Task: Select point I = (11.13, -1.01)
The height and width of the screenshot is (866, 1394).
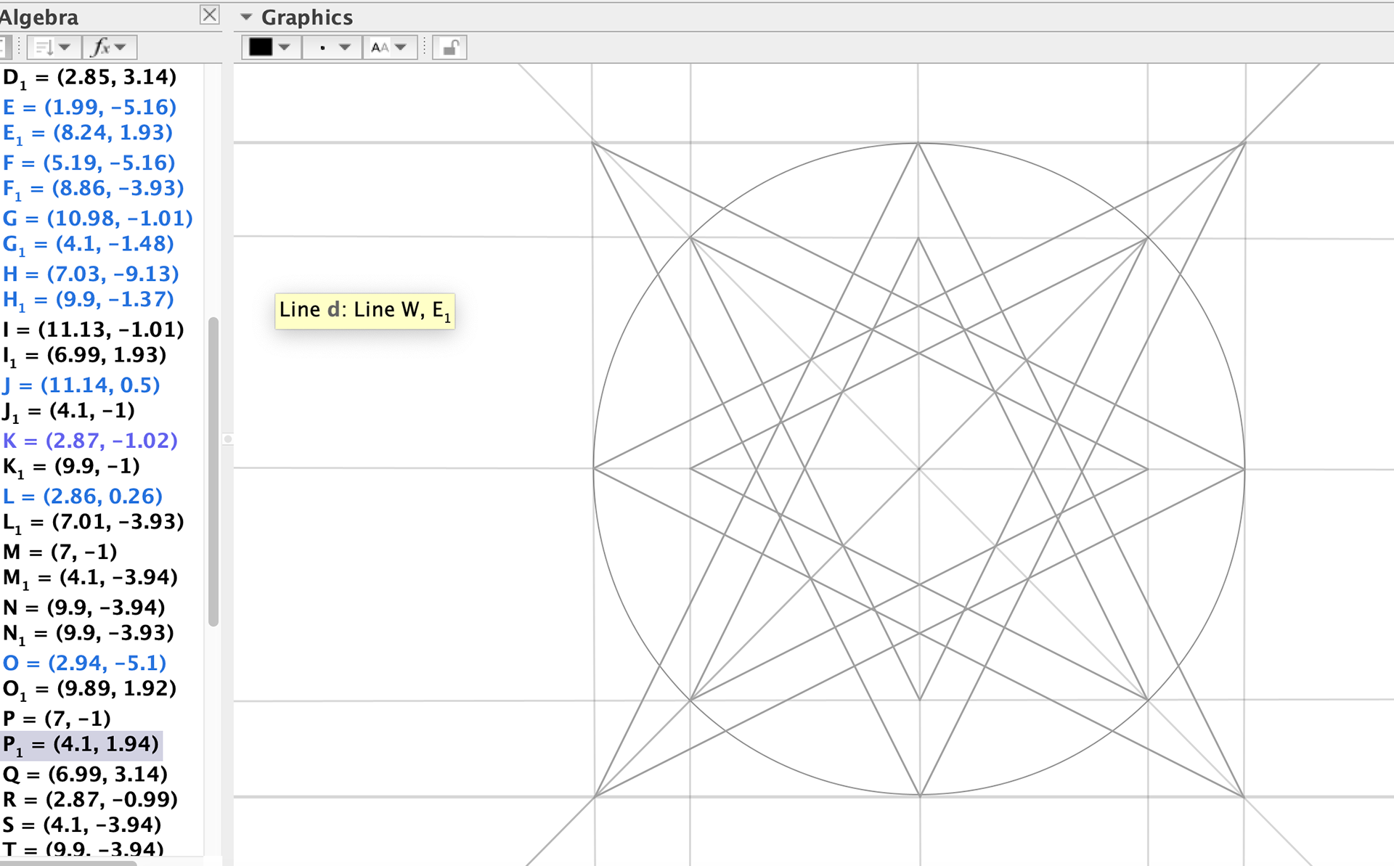Action: [93, 330]
